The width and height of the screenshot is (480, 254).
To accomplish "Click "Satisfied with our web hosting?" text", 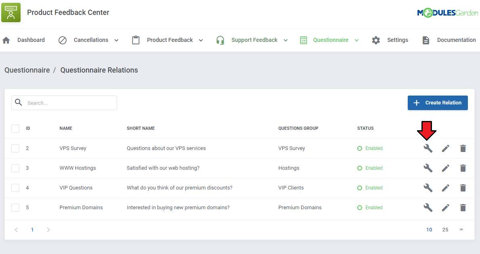I will pos(163,168).
